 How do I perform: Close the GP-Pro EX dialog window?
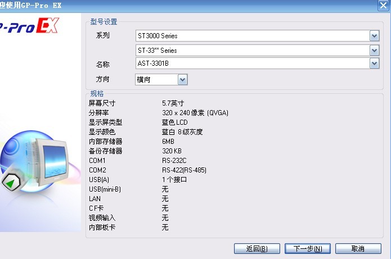[382, 5]
